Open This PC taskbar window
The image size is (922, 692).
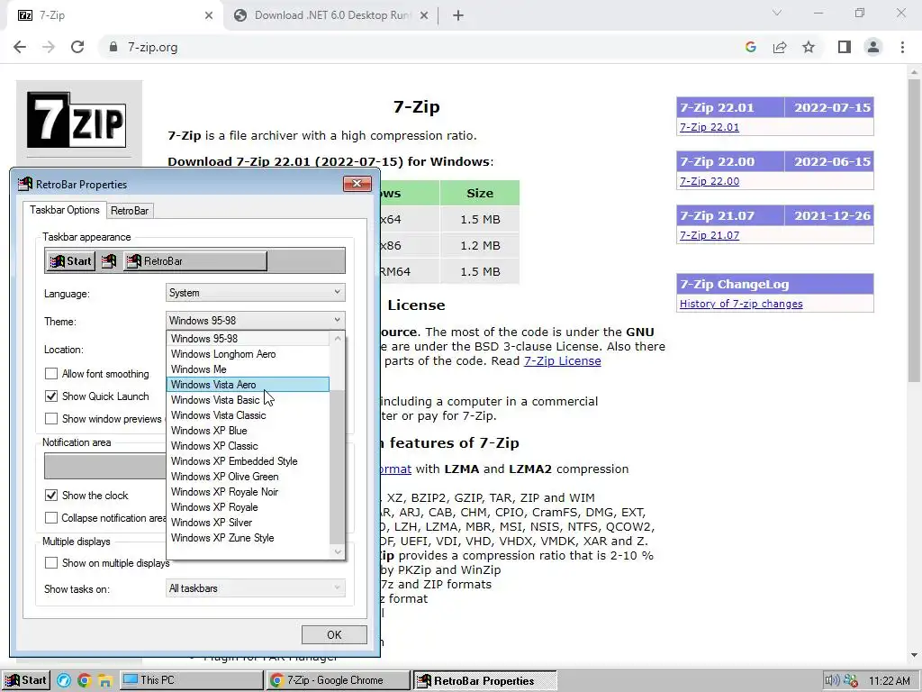tap(191, 680)
